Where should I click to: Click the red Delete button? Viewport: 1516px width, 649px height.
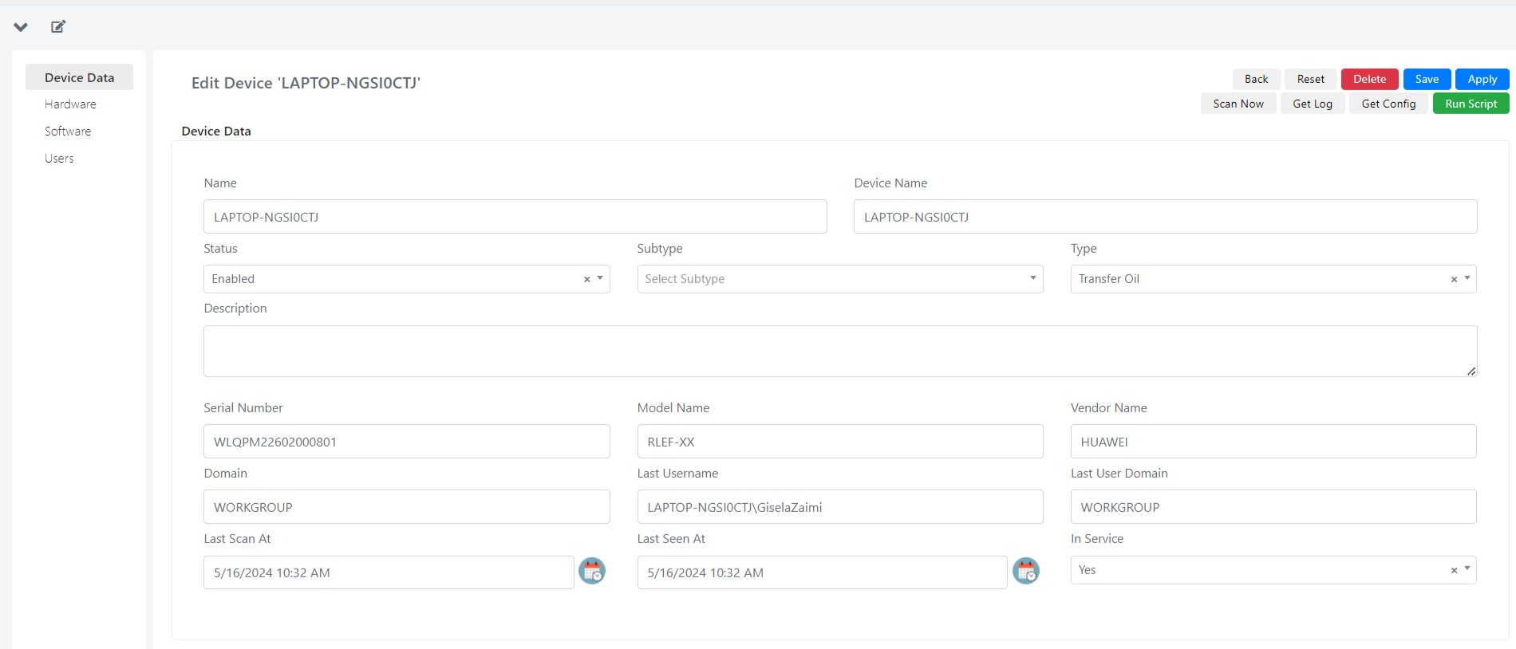click(1369, 79)
